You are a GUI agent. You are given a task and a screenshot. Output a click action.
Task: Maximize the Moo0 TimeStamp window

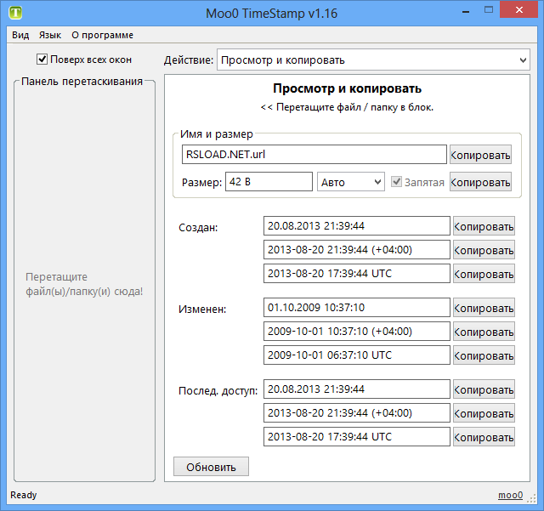(489, 10)
